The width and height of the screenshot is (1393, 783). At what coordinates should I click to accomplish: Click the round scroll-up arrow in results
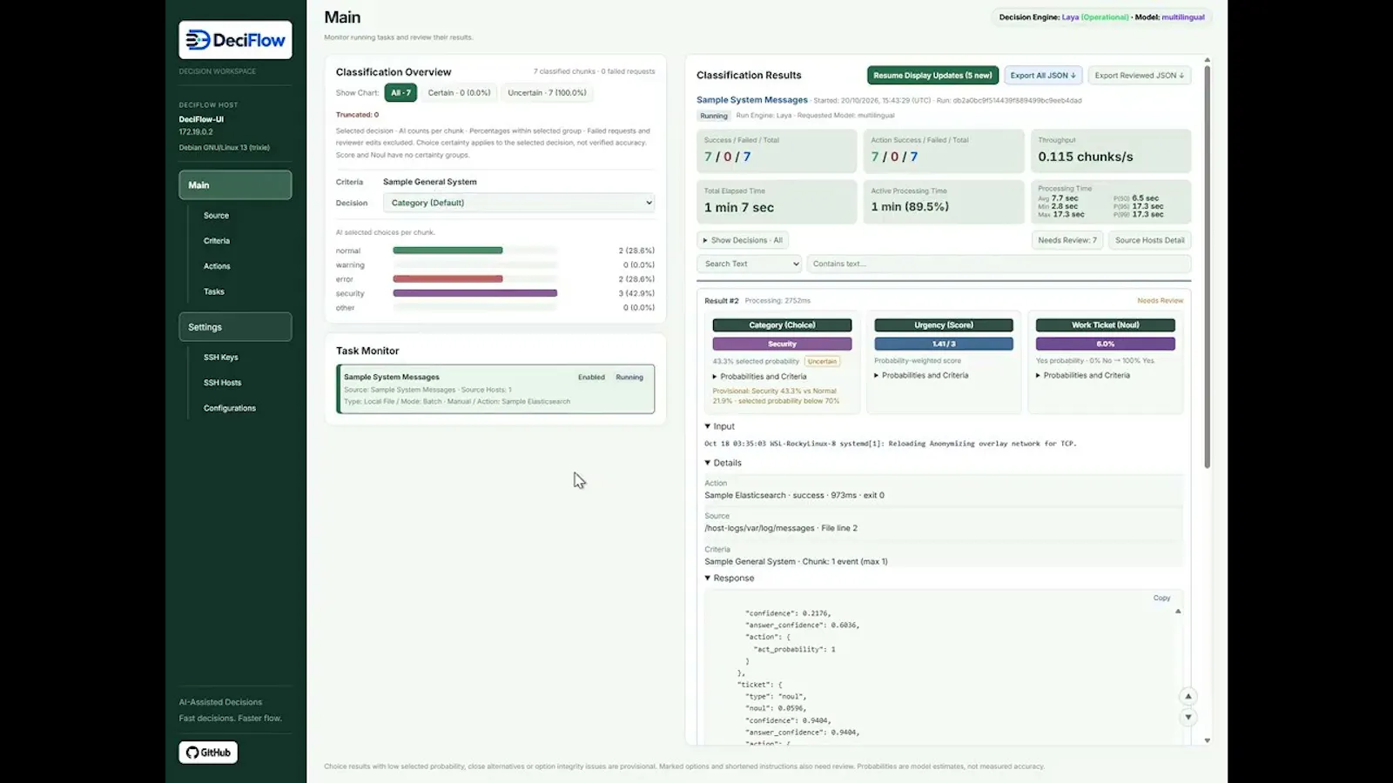1188,696
